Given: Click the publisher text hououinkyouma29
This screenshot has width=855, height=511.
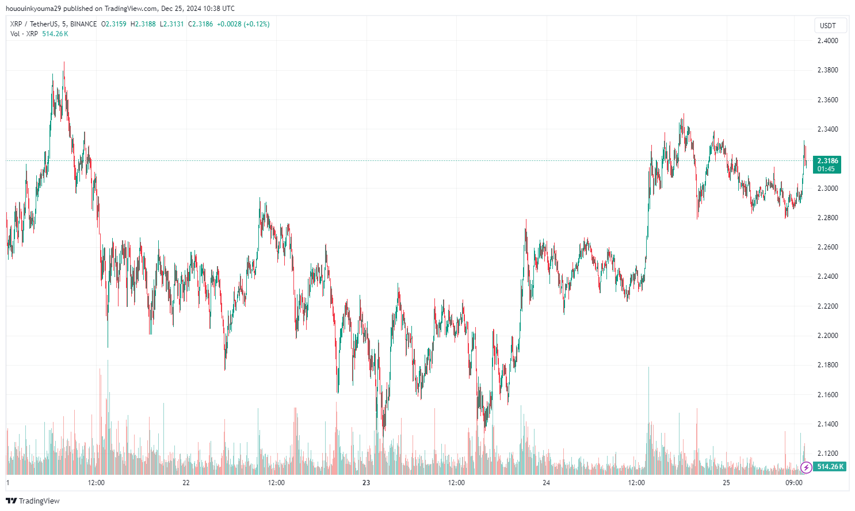Looking at the screenshot, I should (x=33, y=9).
